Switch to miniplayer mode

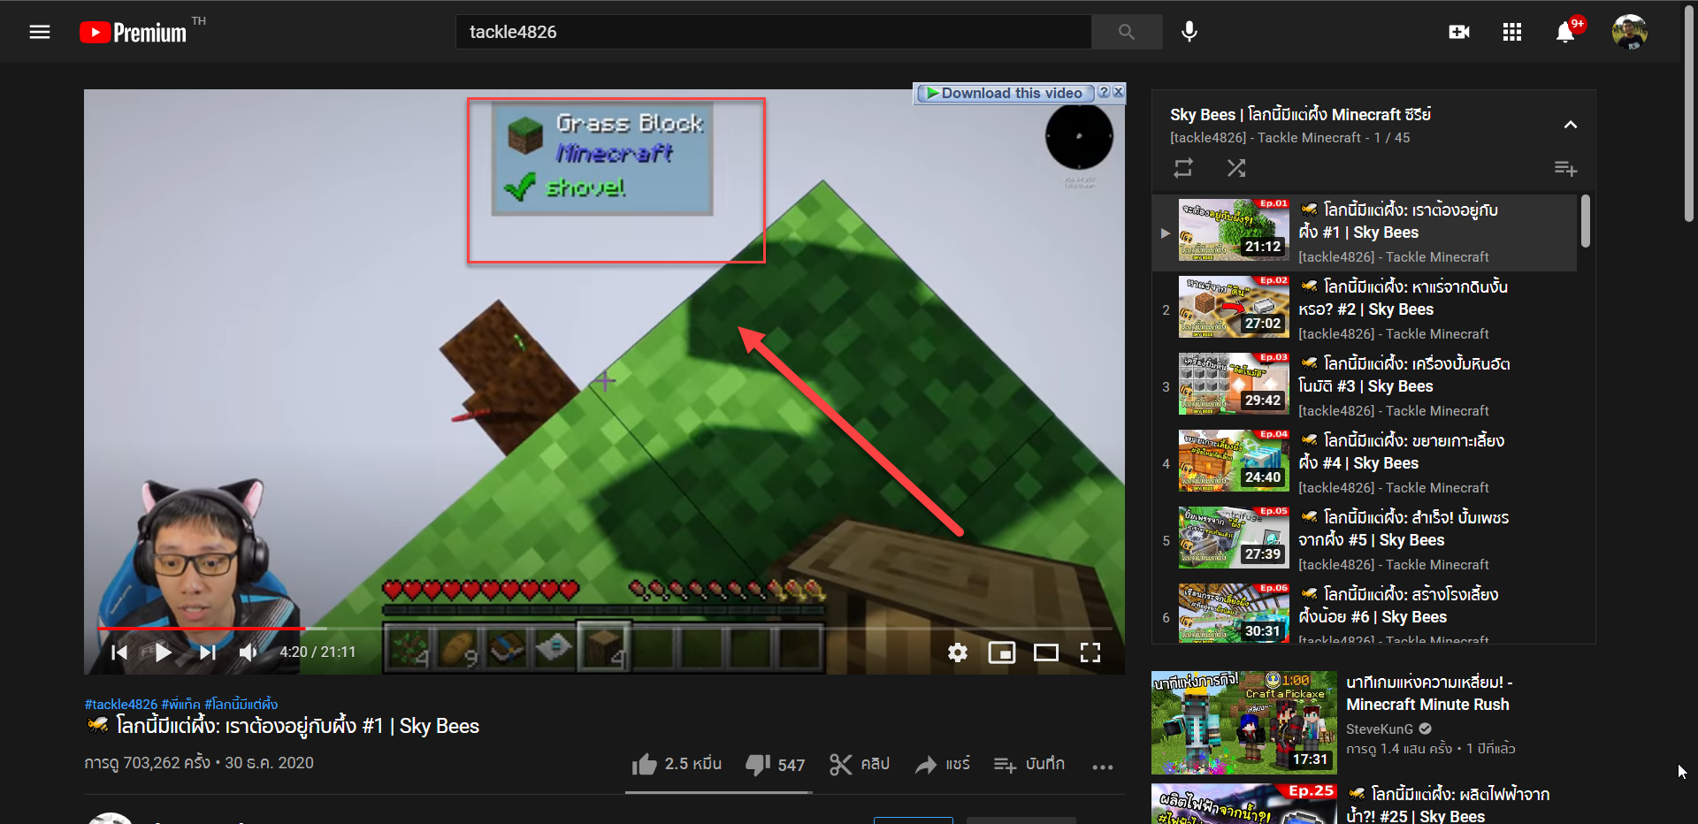tap(1001, 652)
